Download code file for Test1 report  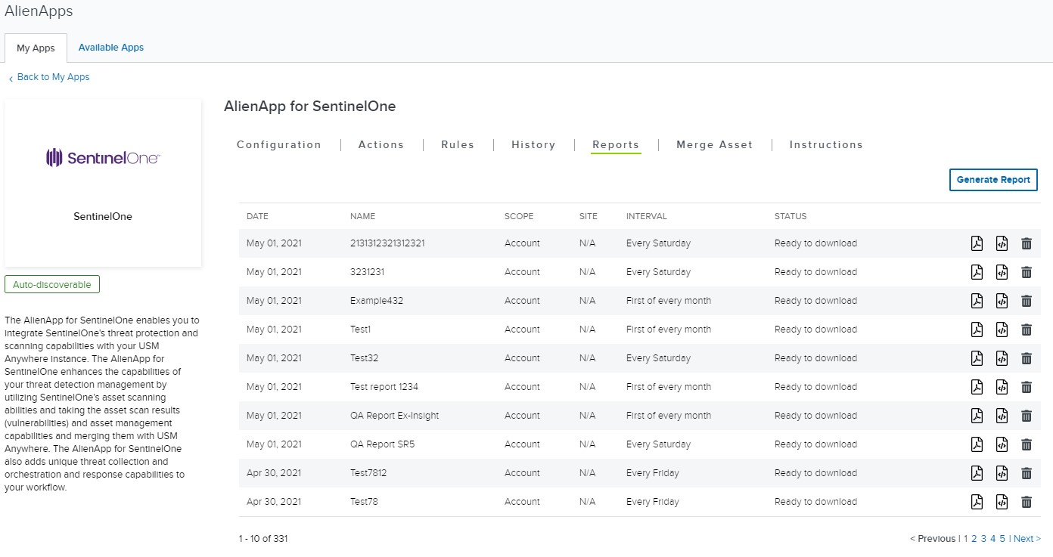click(x=1002, y=330)
